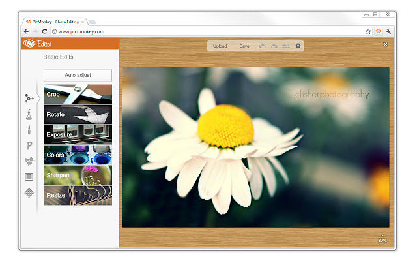Open the Touch Up lipstick icon
The image size is (417, 261).
29,130
